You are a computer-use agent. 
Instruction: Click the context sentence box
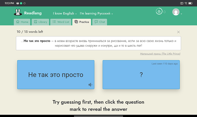click(98, 43)
